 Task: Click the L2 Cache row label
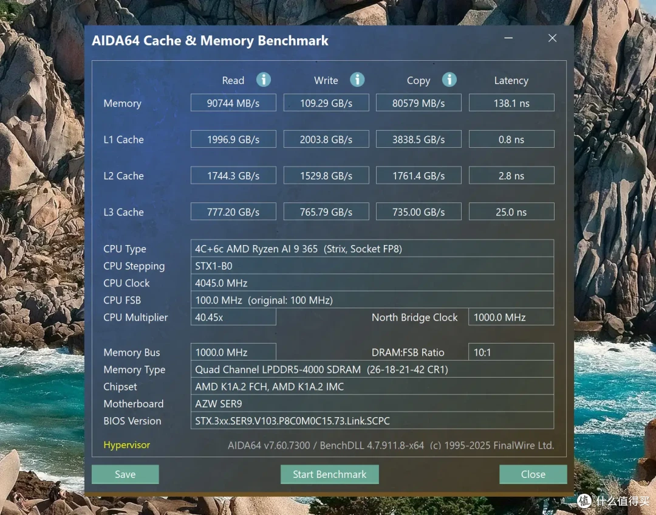point(123,176)
